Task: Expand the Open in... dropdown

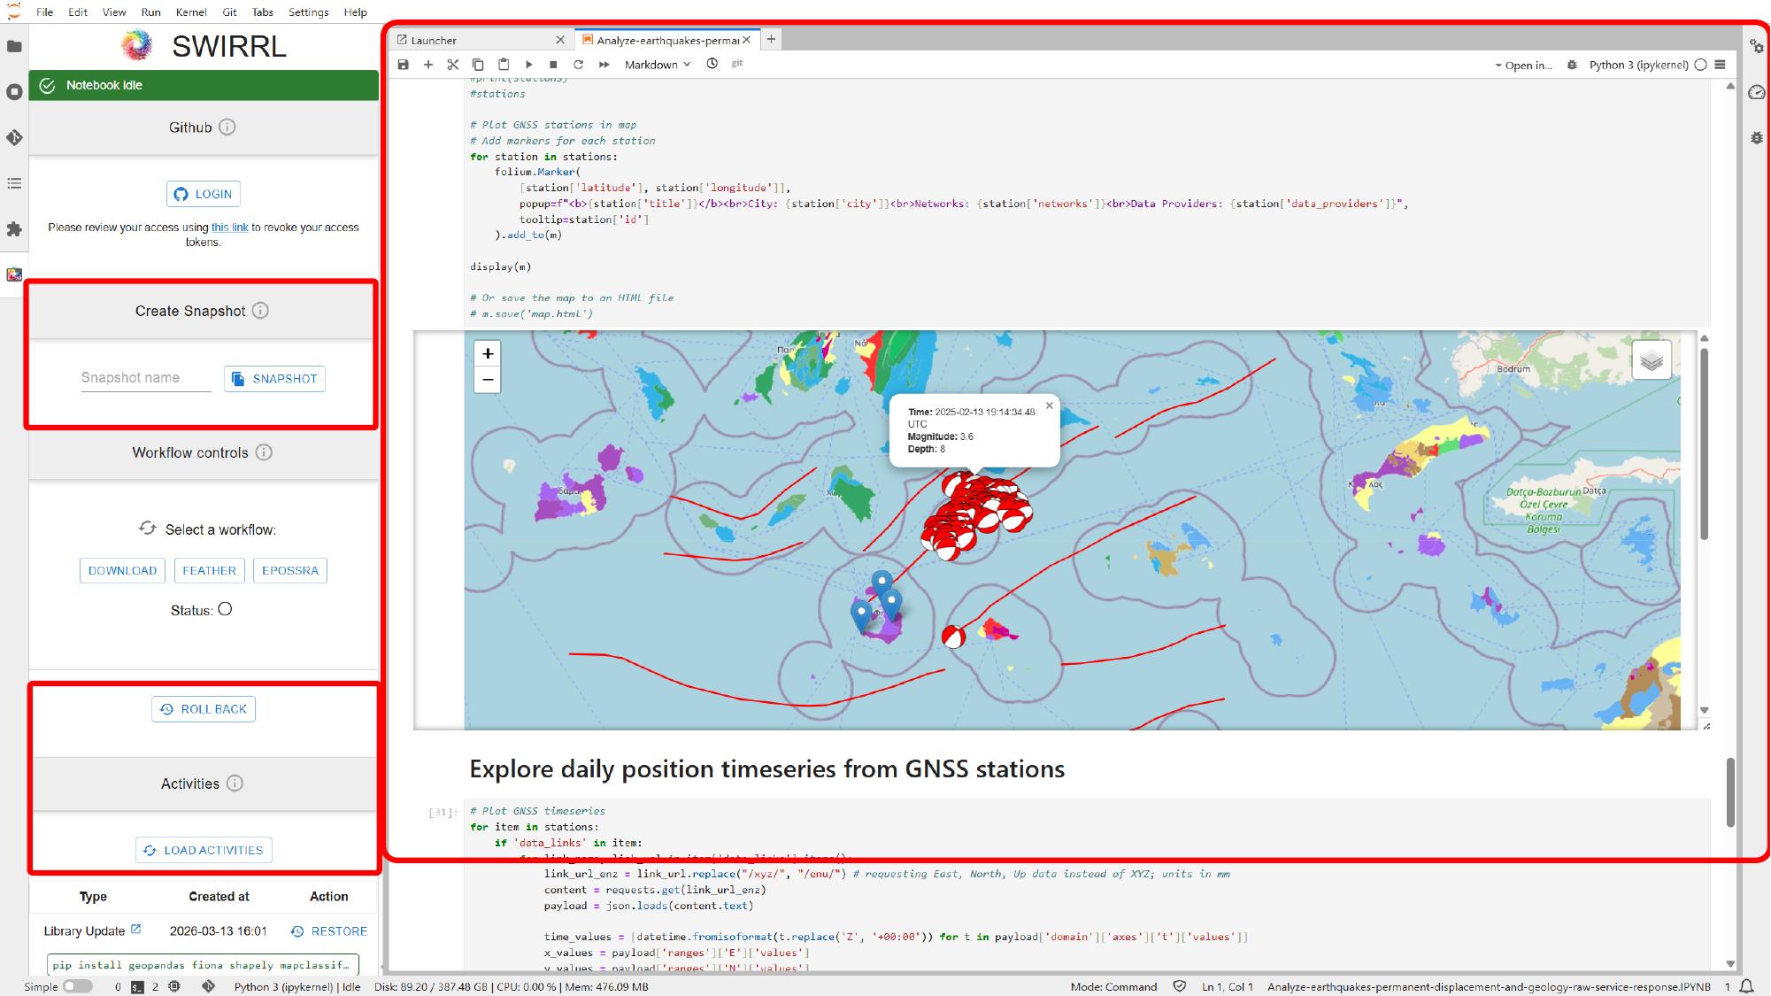Action: (x=1523, y=66)
